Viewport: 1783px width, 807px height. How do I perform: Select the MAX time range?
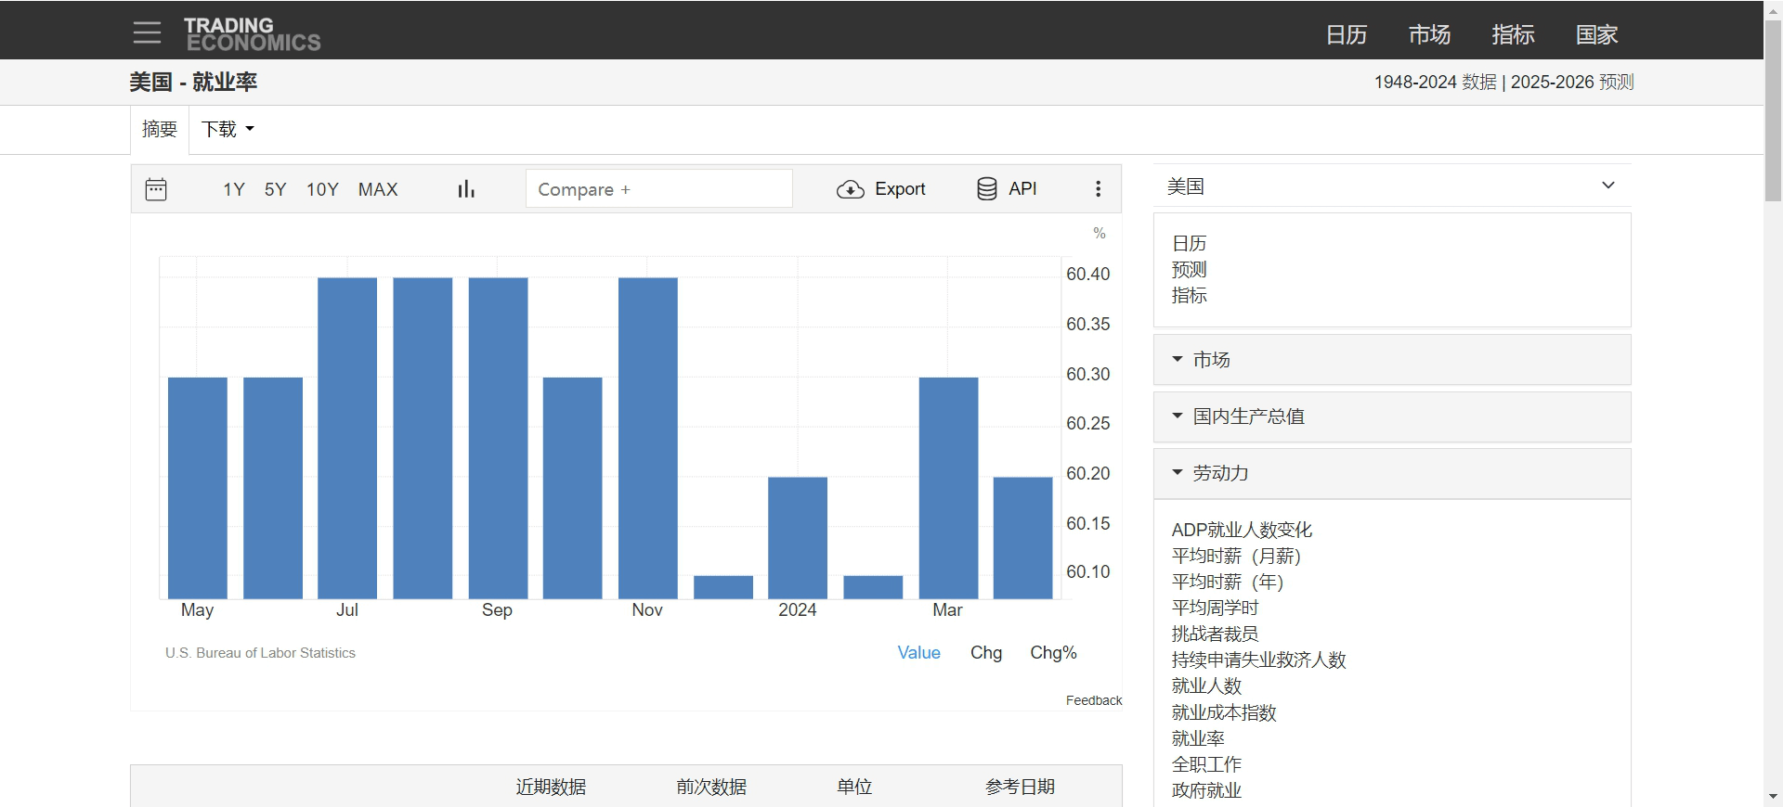click(378, 189)
